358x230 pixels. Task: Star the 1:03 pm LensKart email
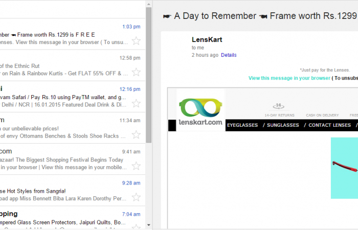pos(136,41)
